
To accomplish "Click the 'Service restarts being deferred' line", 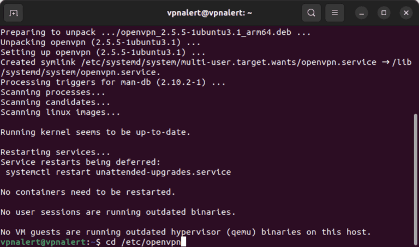I will (x=81, y=162).
